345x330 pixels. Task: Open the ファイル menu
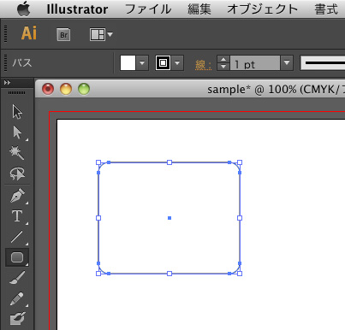148,9
